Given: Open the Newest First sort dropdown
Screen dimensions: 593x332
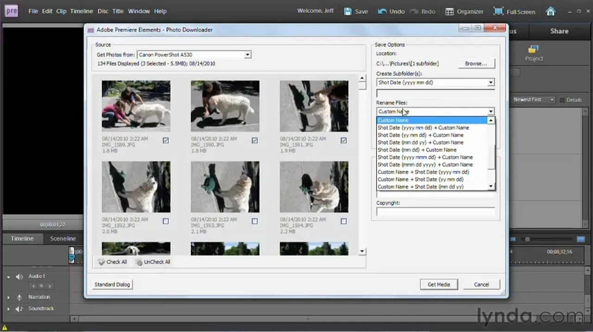Looking at the screenshot, I should [x=534, y=100].
